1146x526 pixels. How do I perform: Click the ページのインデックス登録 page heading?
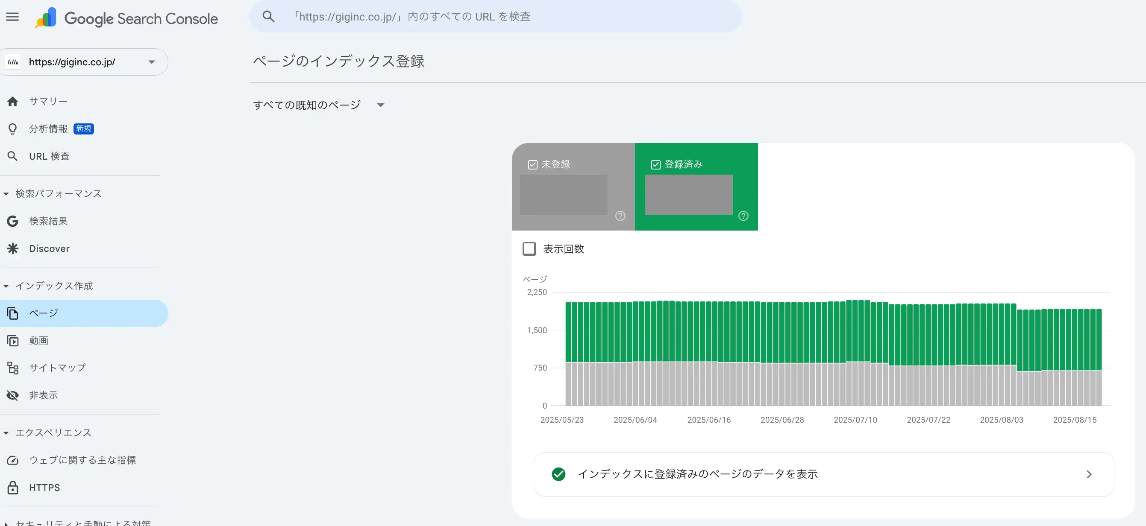point(338,61)
